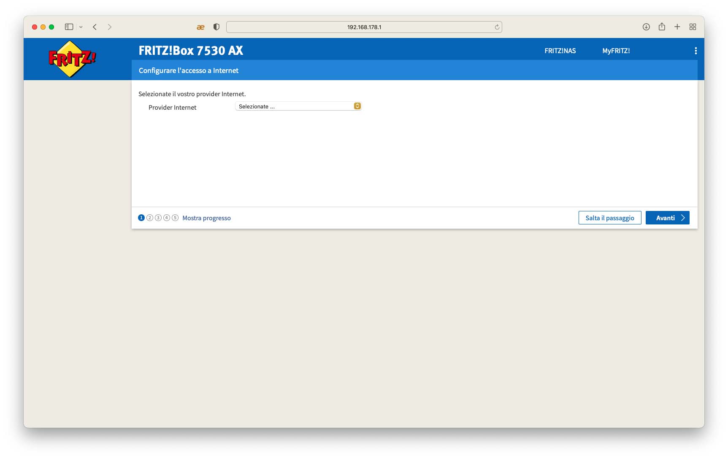Open the privacy report shield icon

217,27
